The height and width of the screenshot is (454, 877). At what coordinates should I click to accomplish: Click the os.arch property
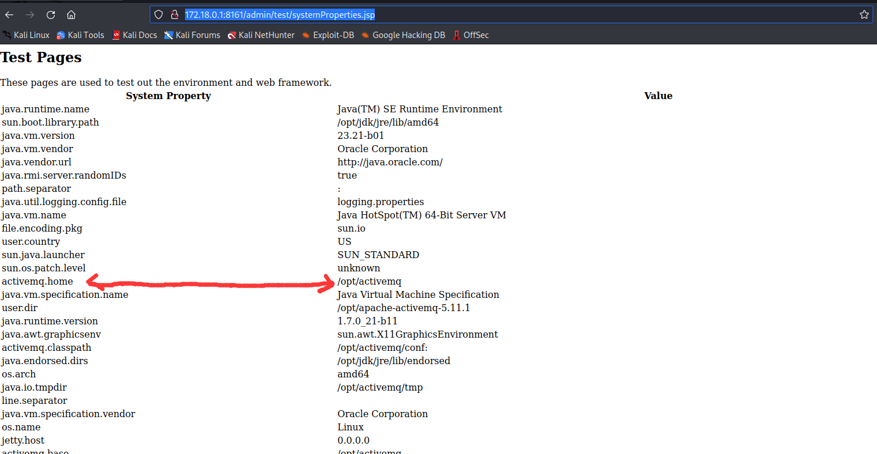click(x=19, y=374)
